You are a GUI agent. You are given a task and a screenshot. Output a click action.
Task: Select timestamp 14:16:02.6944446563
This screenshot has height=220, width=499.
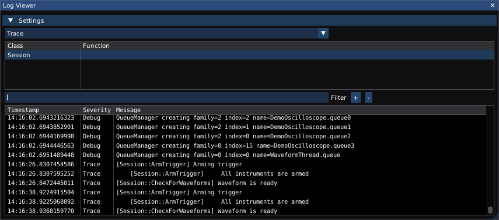(x=41, y=146)
